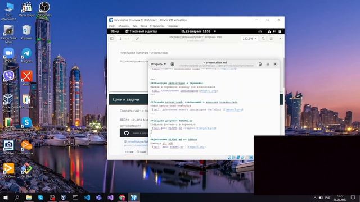Click the Windows Start button

point(6,198)
